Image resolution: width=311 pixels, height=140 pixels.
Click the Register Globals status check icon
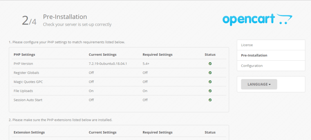coord(210,73)
